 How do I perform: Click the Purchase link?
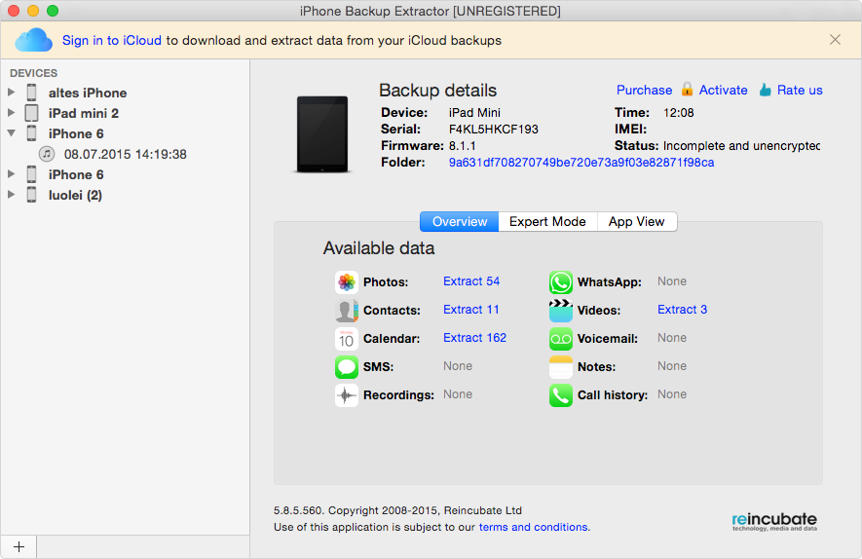(644, 91)
